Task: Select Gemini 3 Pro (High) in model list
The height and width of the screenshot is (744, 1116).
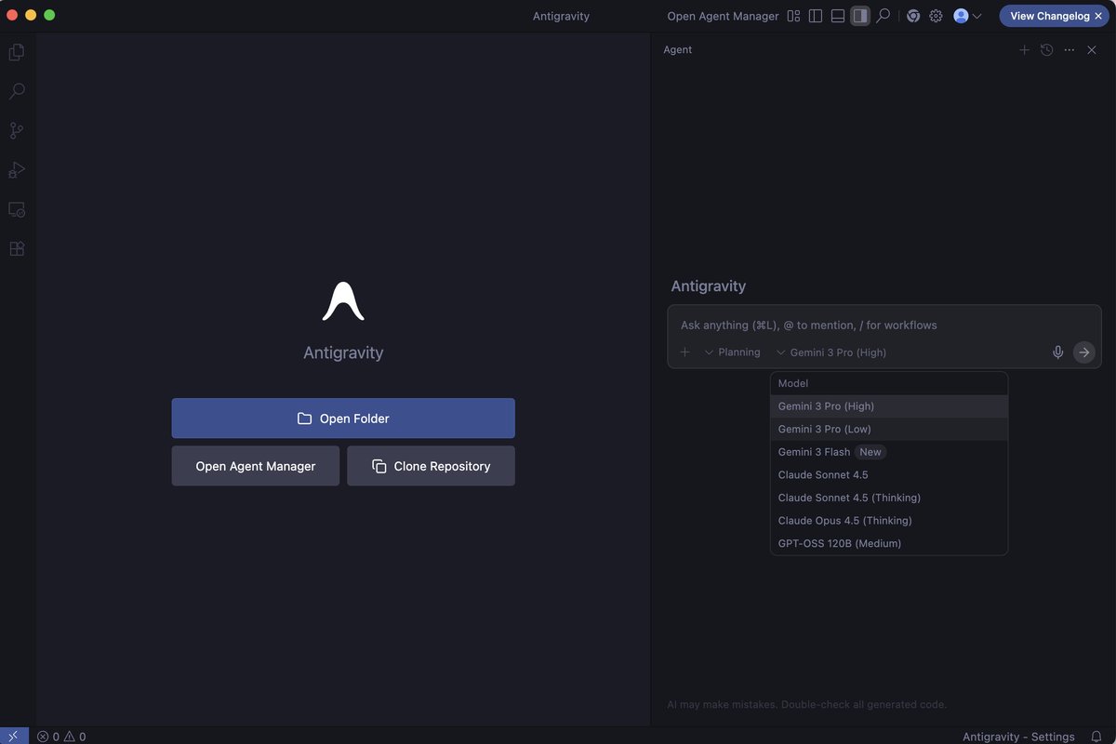Action: click(889, 406)
